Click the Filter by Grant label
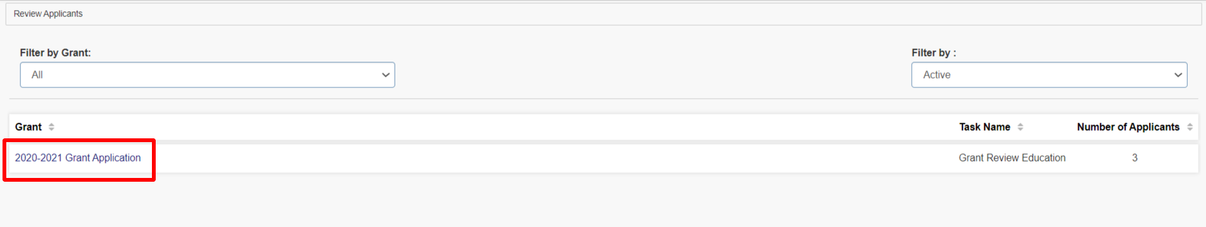Image resolution: width=1206 pixels, height=227 pixels. coord(55,53)
